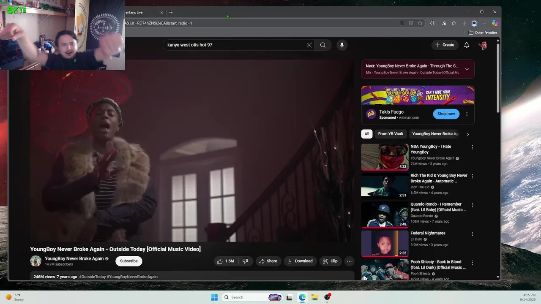Open options for Federal Nightmares video
The height and width of the screenshot is (304, 541).
pyautogui.click(x=472, y=233)
